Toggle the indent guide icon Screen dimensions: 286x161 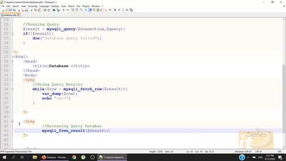coord(90,10)
